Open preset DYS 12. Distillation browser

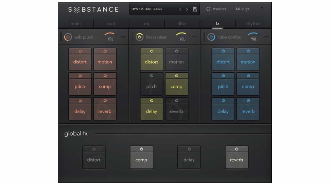pos(152,8)
